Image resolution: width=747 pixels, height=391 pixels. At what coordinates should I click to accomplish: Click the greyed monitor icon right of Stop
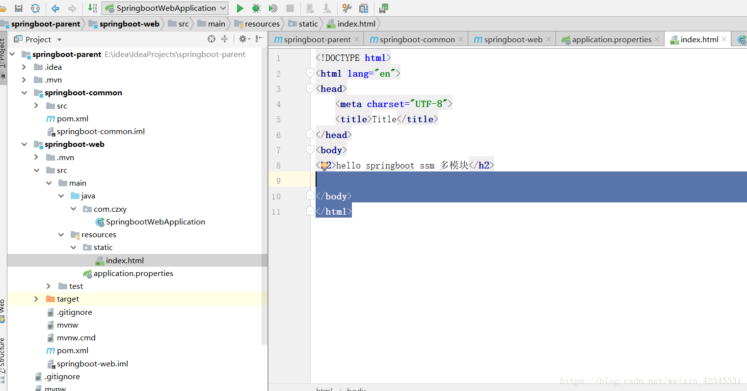pos(310,8)
